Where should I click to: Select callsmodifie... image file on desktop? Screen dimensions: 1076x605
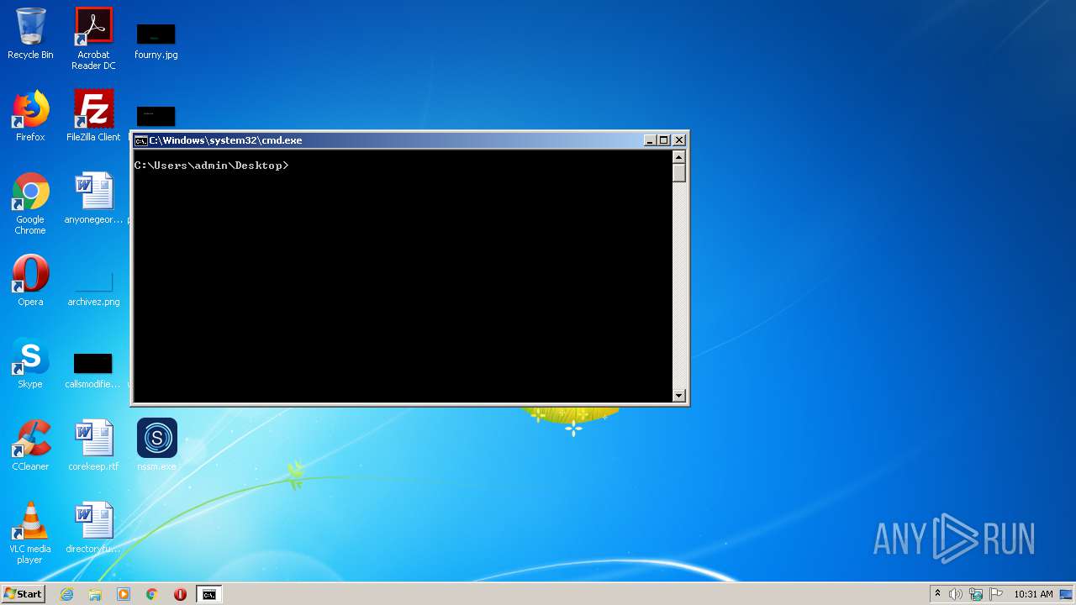click(92, 370)
